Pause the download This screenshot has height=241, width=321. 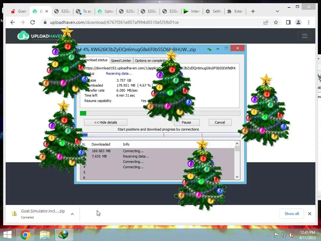[187, 122]
